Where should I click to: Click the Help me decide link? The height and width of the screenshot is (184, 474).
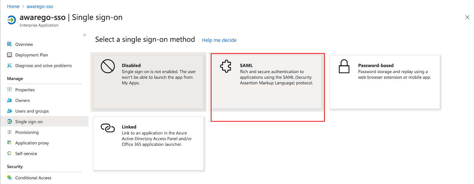tap(219, 40)
